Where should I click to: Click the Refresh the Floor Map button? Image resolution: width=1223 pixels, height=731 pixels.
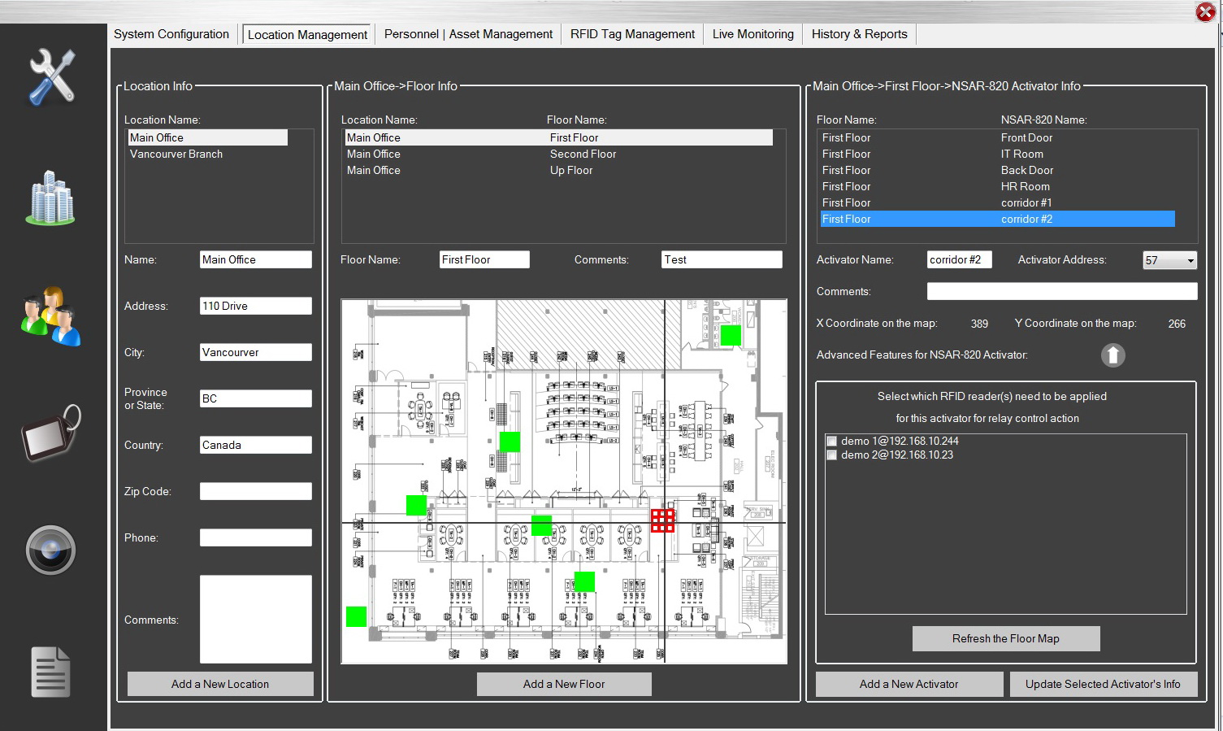point(1005,639)
